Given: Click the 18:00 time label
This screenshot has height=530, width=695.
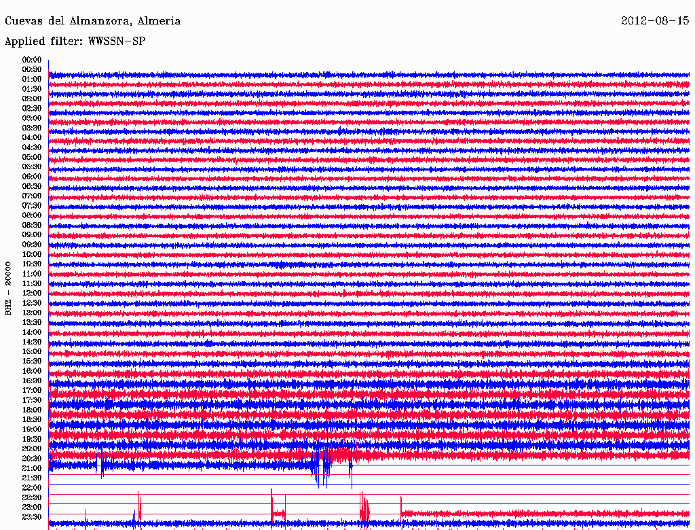Looking at the screenshot, I should coord(32,410).
